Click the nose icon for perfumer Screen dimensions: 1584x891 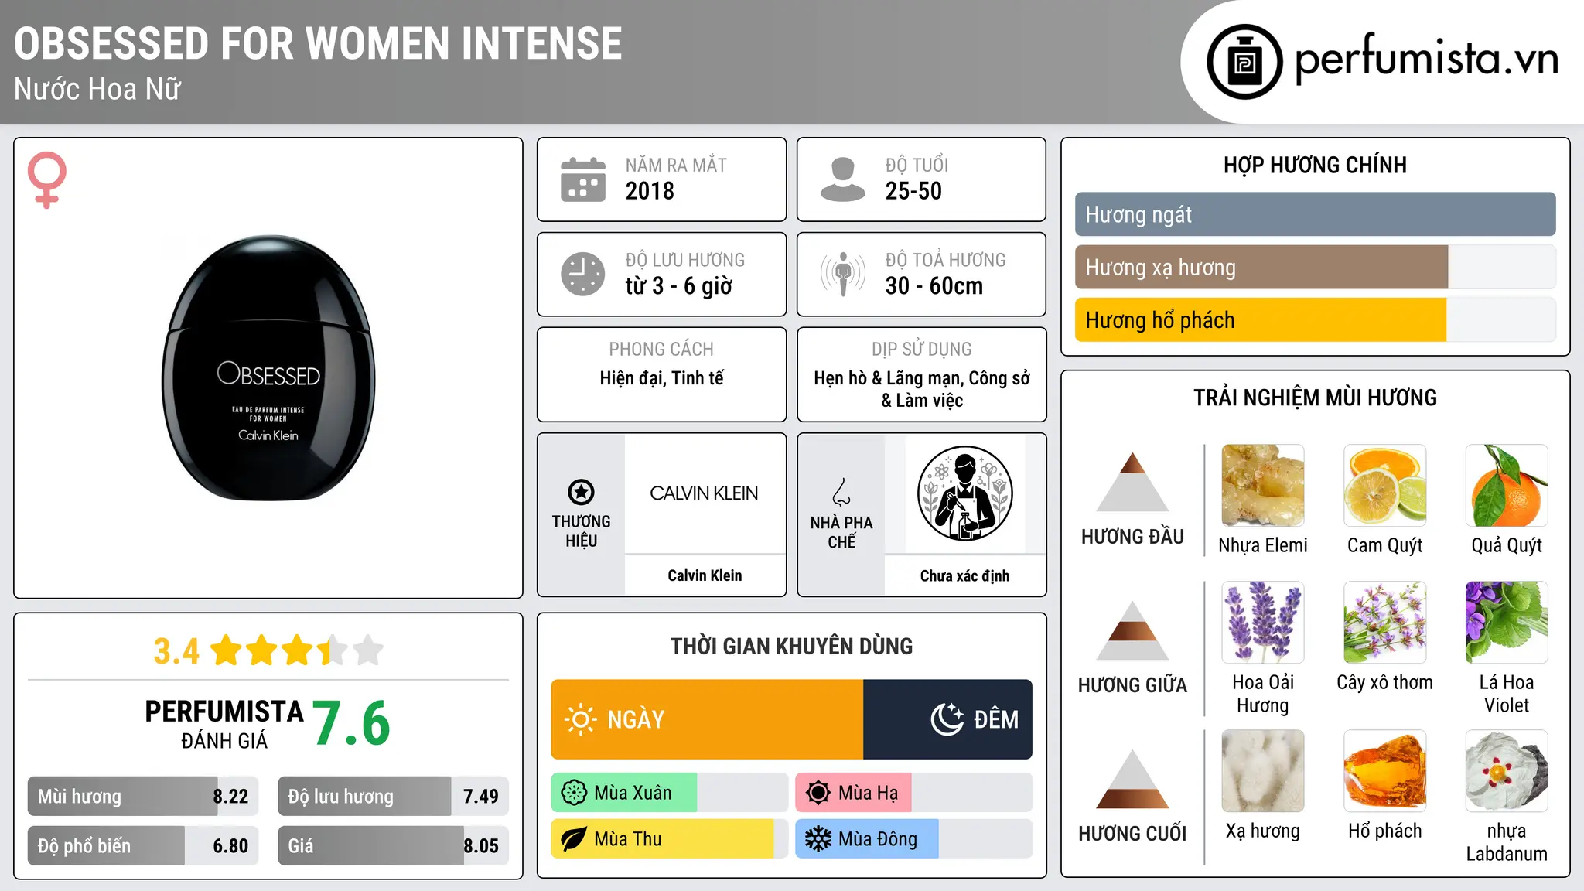pos(841,492)
